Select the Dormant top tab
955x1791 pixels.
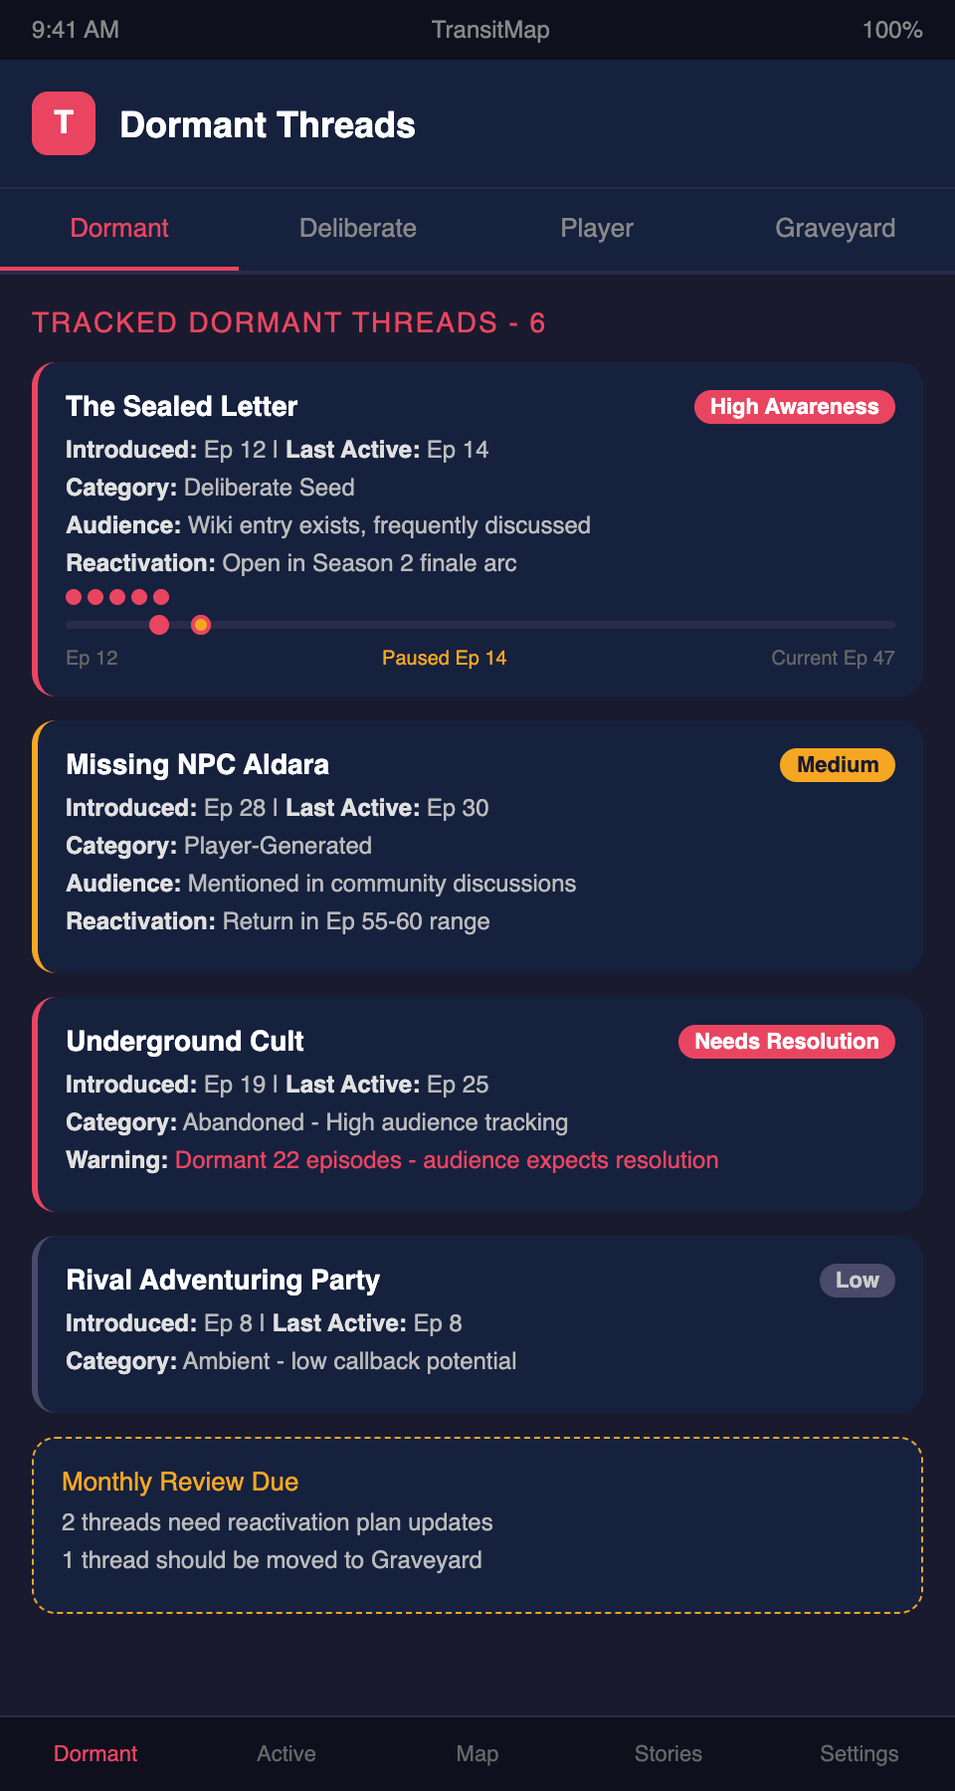tap(119, 228)
